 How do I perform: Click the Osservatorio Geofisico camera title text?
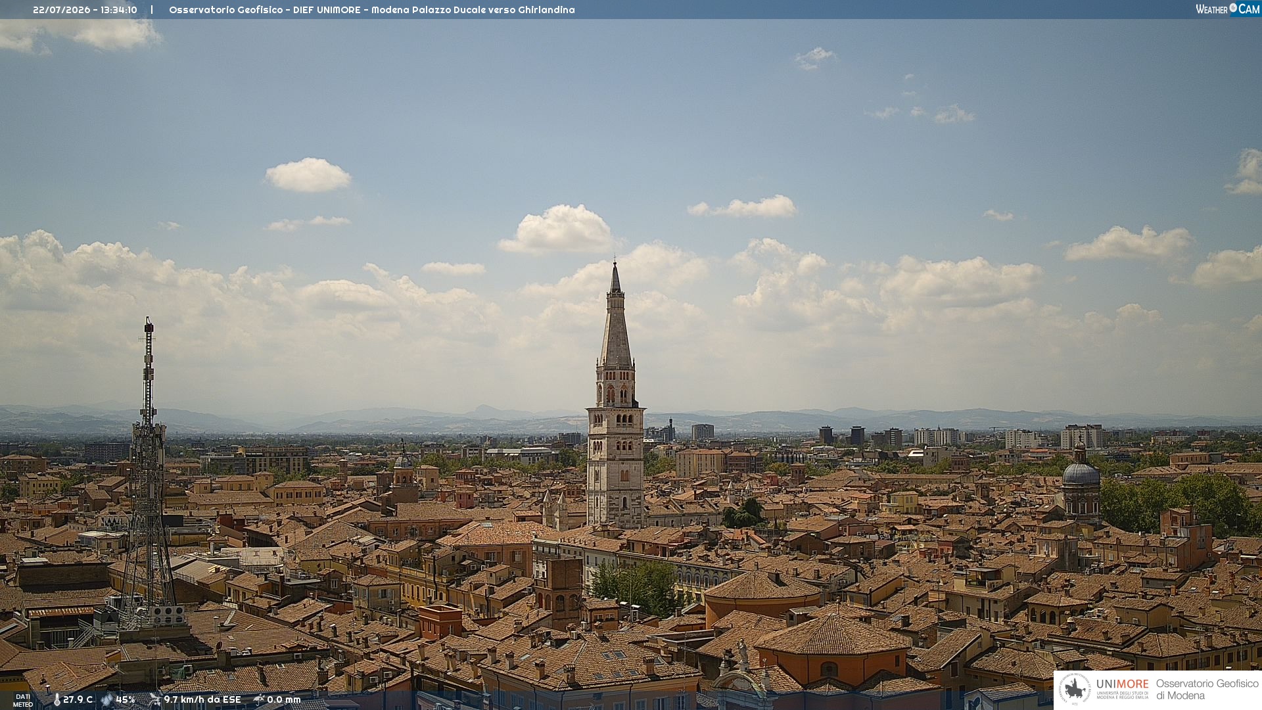pos(372,10)
